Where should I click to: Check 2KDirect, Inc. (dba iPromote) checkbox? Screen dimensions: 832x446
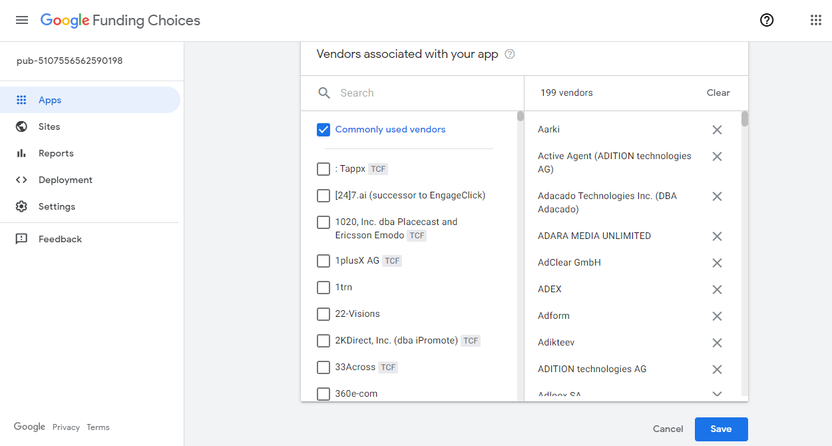point(323,341)
